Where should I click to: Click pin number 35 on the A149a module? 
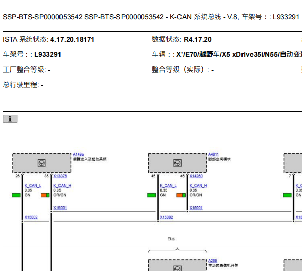coord(46,176)
